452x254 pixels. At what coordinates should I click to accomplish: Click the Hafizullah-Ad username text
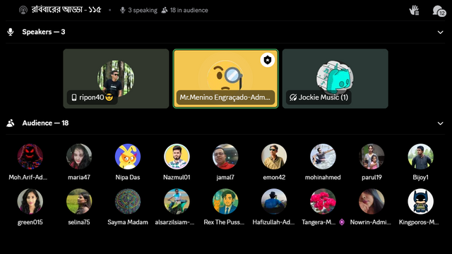click(x=273, y=222)
